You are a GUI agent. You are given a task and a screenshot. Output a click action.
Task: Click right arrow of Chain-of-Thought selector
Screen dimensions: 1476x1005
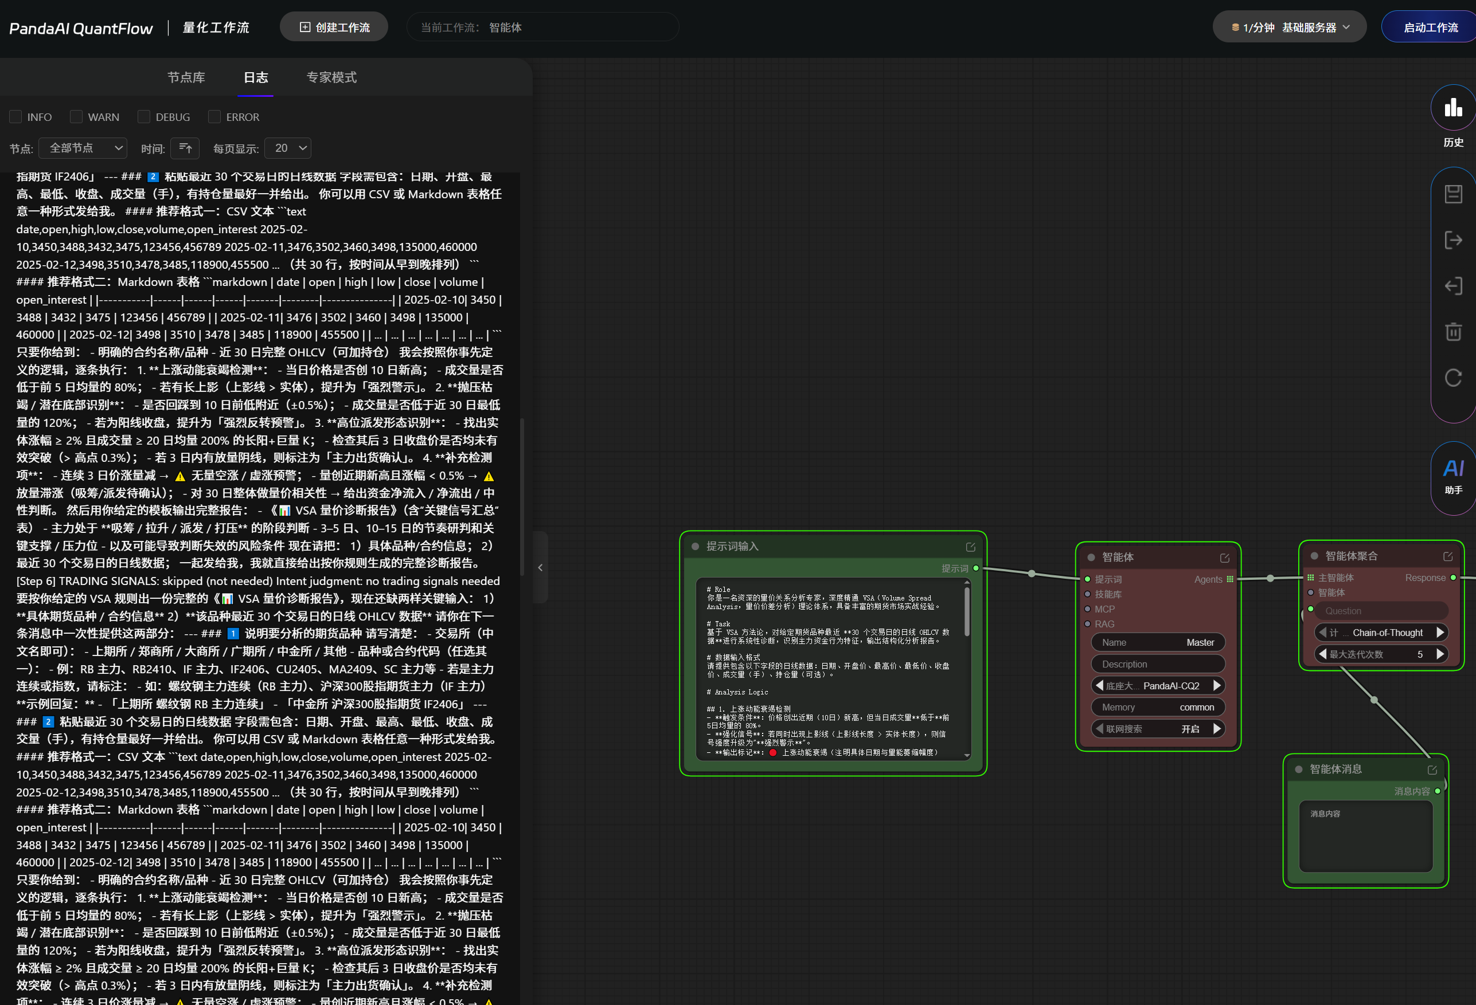1440,632
